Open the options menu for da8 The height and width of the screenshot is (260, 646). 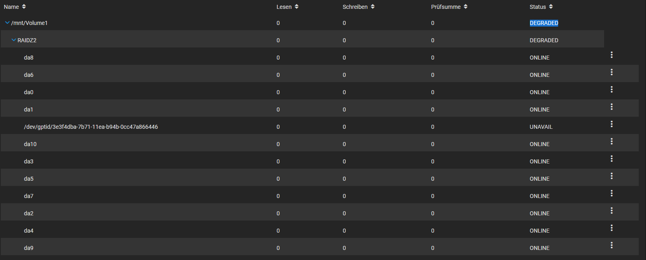(611, 55)
